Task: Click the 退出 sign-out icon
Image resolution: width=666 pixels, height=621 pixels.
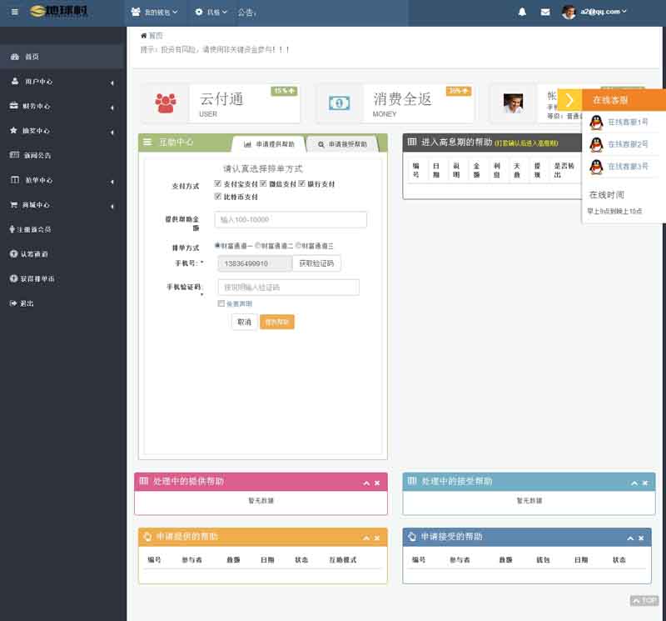Action: [13, 303]
